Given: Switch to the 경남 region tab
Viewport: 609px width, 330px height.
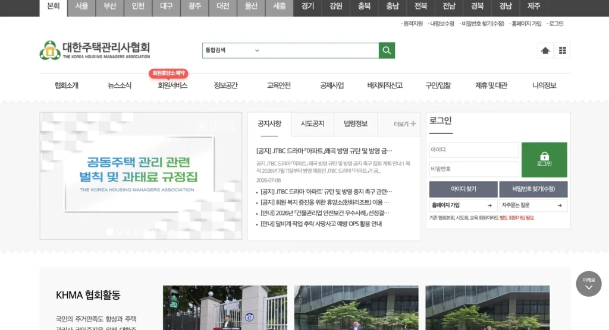Looking at the screenshot, I should 506,7.
